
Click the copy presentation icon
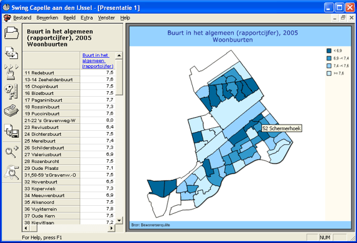tap(11, 53)
